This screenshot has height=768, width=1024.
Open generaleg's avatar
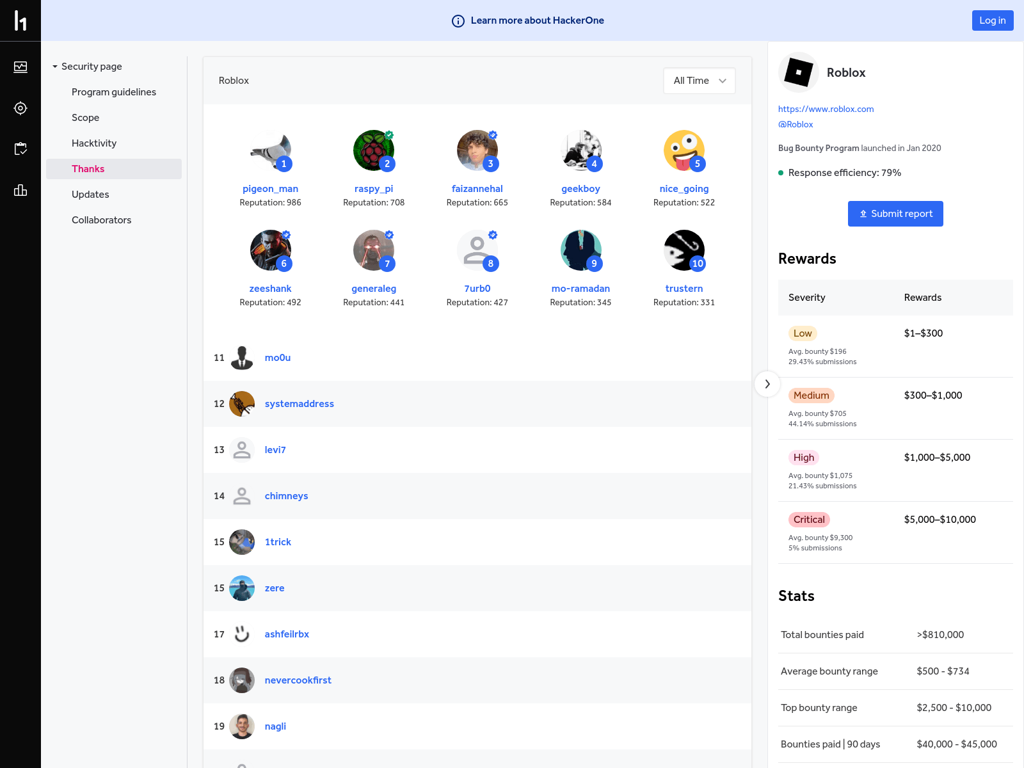coord(374,250)
